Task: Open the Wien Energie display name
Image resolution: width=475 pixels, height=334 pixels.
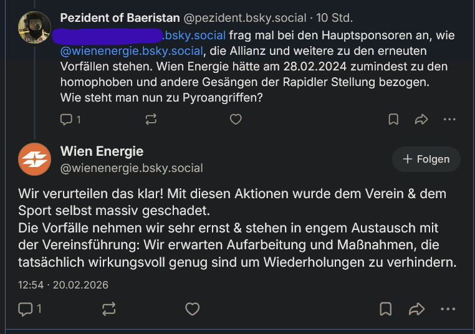Action: (x=102, y=151)
